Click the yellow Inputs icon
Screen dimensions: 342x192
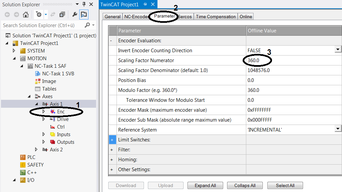(x=52, y=134)
